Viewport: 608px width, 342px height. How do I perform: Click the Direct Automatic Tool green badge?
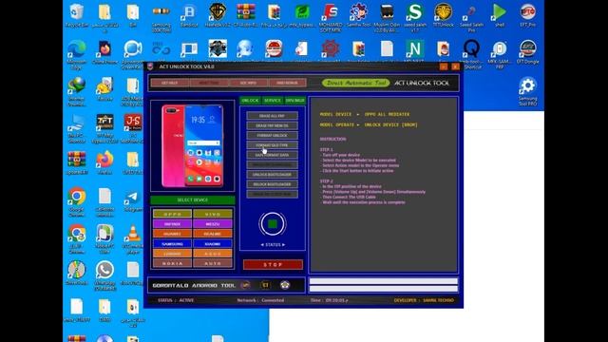(355, 83)
